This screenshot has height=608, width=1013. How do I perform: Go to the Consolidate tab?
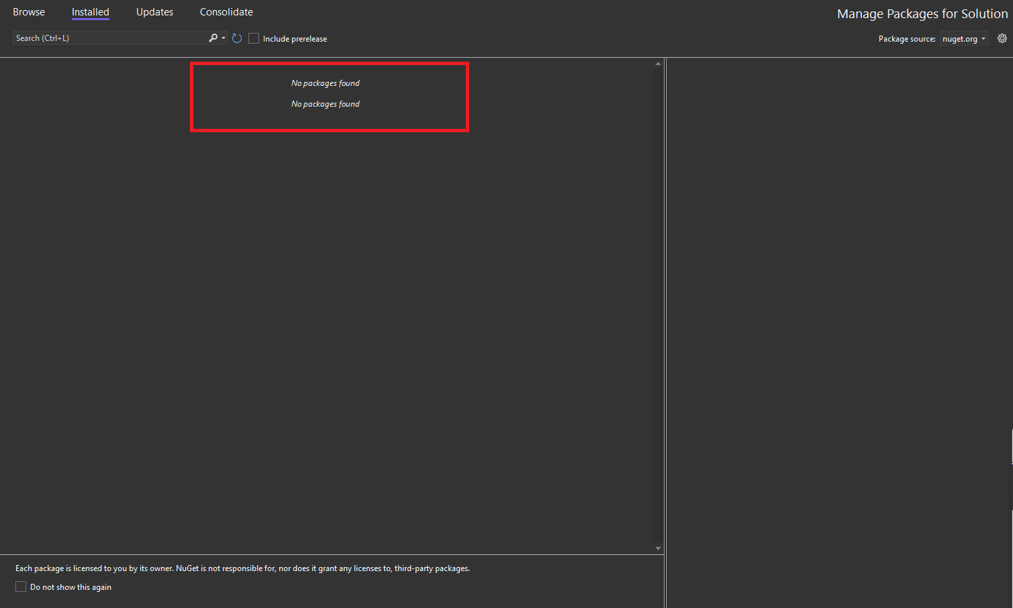[x=226, y=12]
